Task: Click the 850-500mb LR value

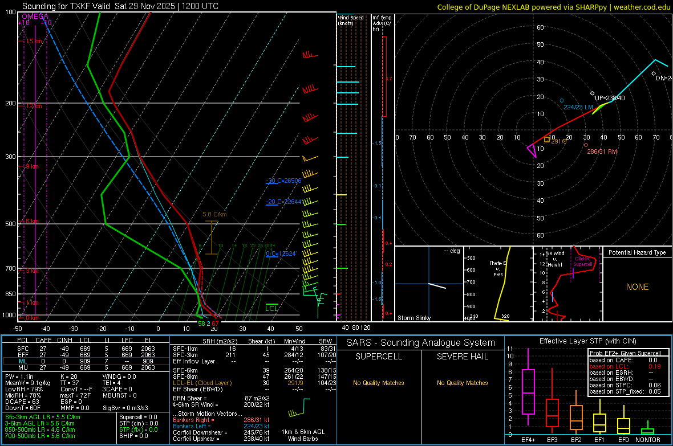Action: [40, 429]
